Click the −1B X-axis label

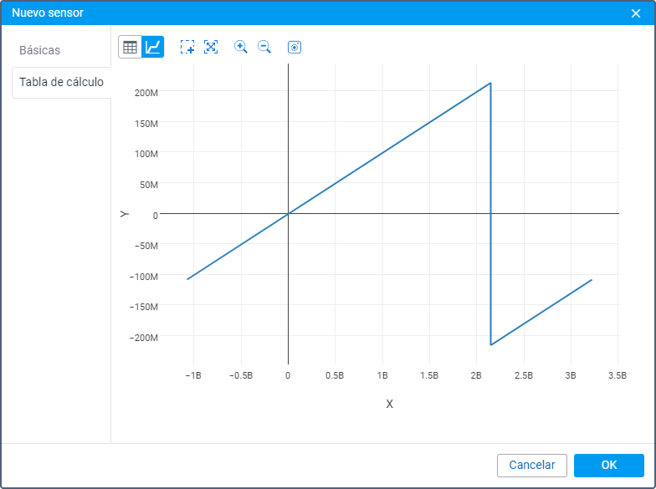tap(193, 375)
